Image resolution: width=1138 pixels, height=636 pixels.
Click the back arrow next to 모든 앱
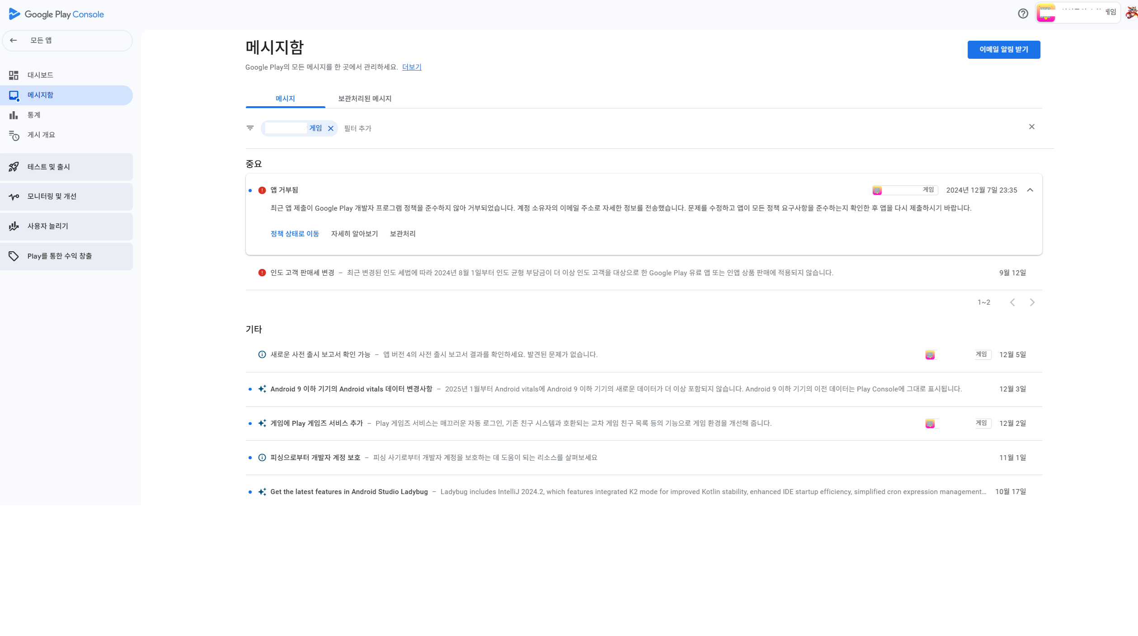14,40
